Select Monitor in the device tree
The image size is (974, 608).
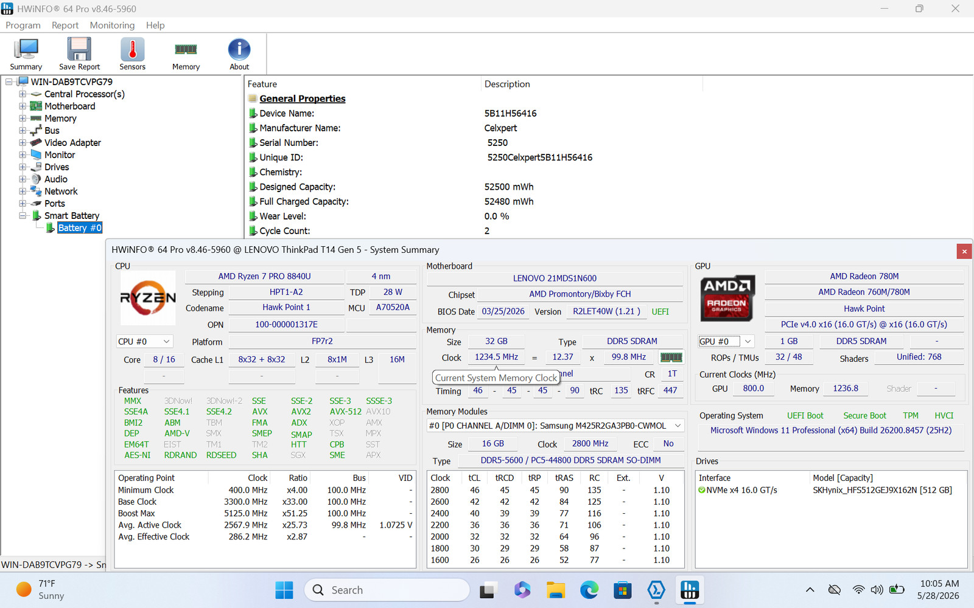[60, 155]
